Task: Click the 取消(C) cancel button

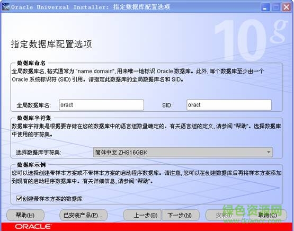Action: [268, 215]
